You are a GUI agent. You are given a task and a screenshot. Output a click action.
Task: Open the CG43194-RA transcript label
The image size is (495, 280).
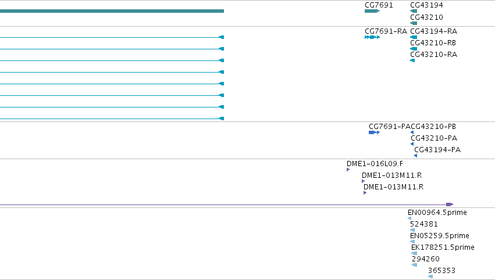pyautogui.click(x=434, y=31)
